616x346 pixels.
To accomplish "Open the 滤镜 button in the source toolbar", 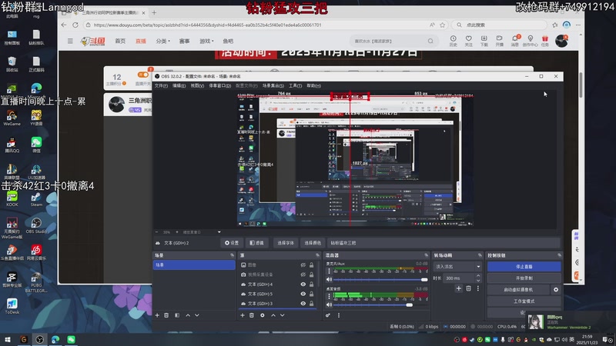I will [x=257, y=243].
